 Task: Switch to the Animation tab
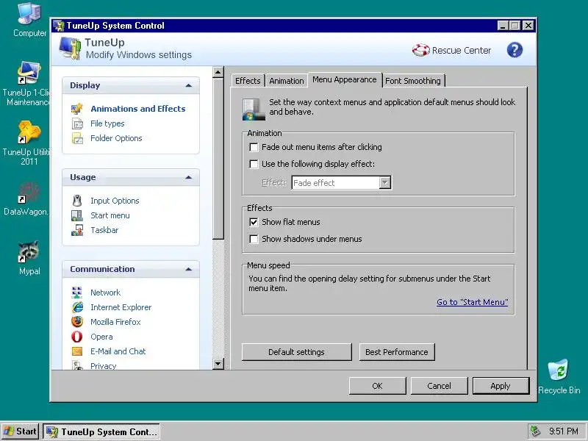pos(287,81)
